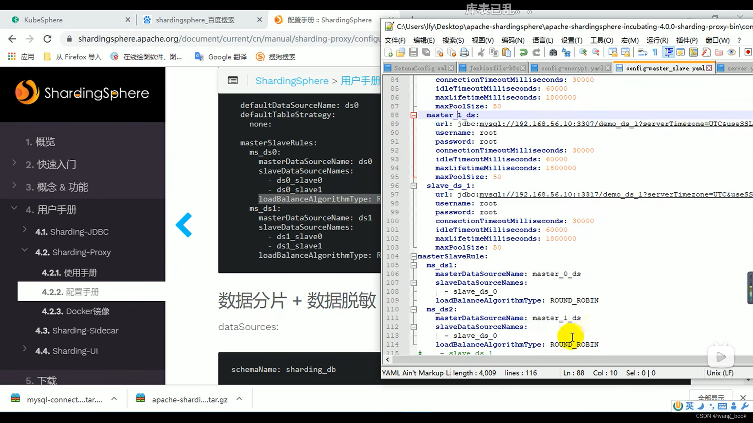Open the 文件(F) menu
753x423 pixels.
point(395,40)
